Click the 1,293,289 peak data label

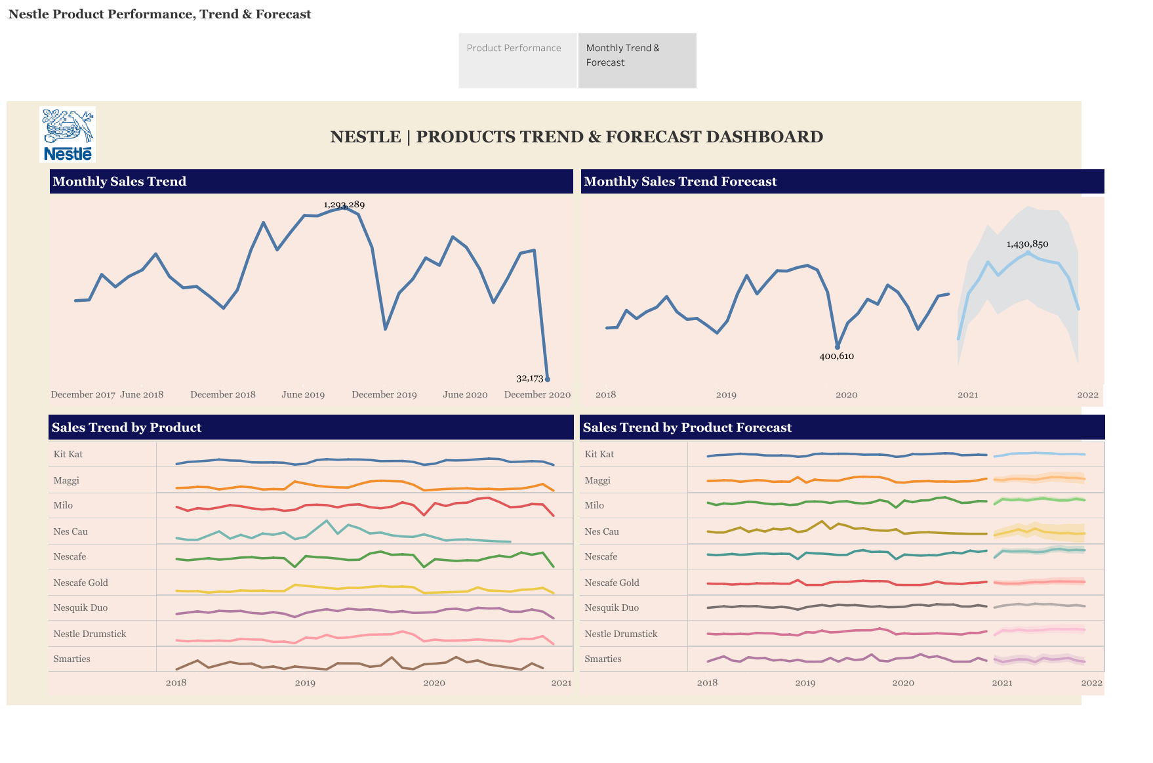click(344, 205)
